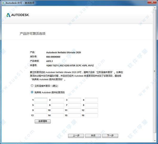Proceed with the 下一步 button
The height and width of the screenshot is (144, 158).
point(110,136)
